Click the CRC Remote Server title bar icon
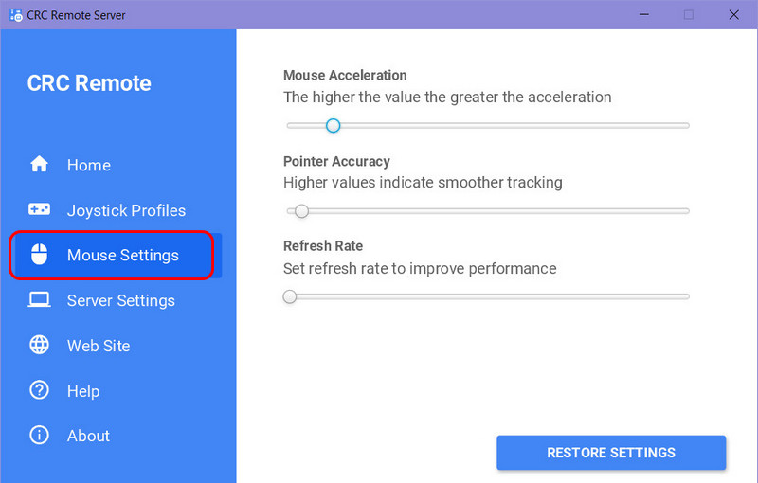The image size is (758, 483). click(16, 15)
